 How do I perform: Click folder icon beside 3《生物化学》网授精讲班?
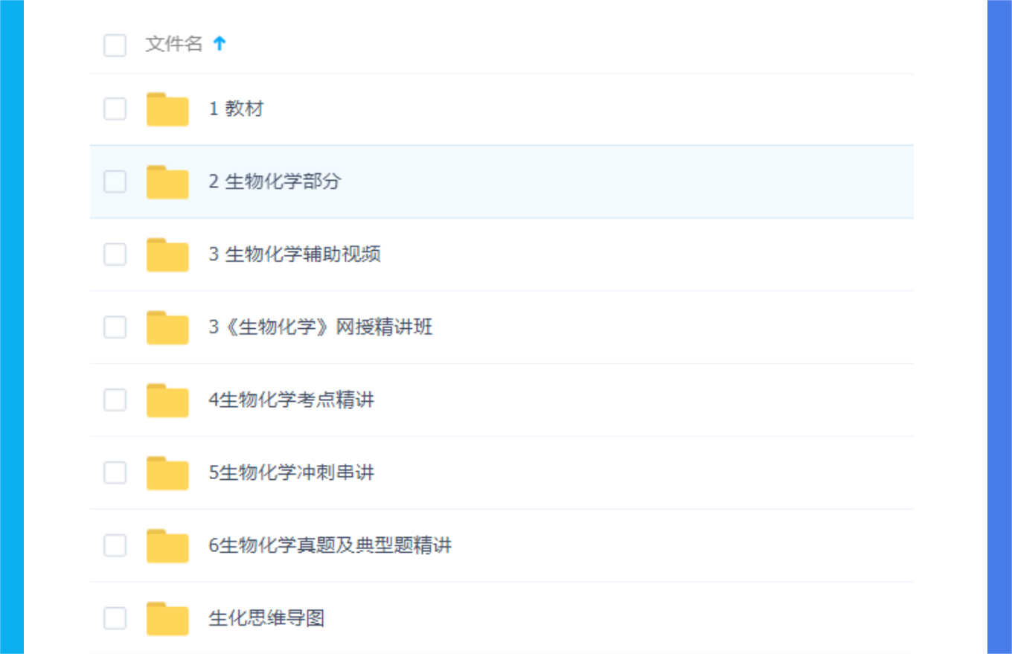tap(167, 328)
